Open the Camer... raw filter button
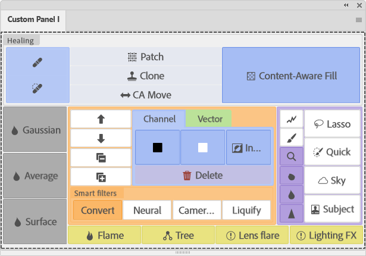 point(197,210)
